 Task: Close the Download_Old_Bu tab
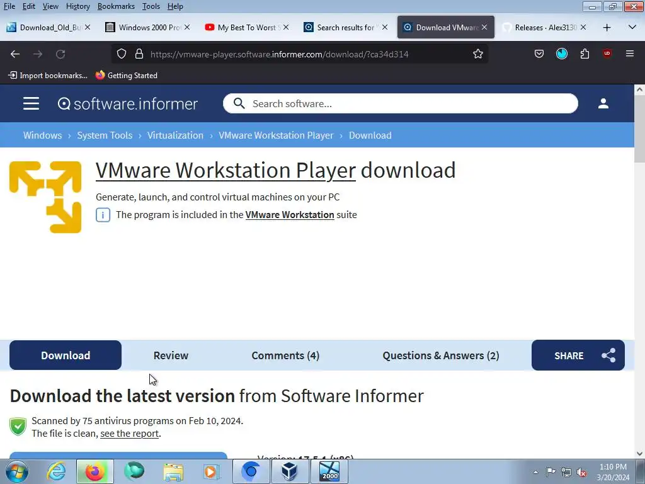tap(88, 27)
